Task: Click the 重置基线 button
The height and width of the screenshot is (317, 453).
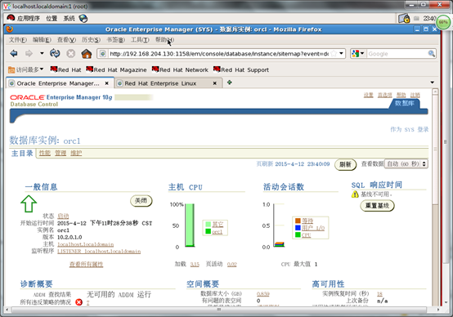Action: click(x=377, y=206)
